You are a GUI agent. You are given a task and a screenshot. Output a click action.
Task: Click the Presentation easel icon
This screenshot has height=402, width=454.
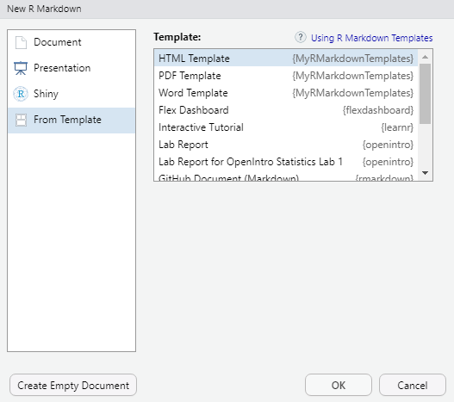[x=21, y=68]
